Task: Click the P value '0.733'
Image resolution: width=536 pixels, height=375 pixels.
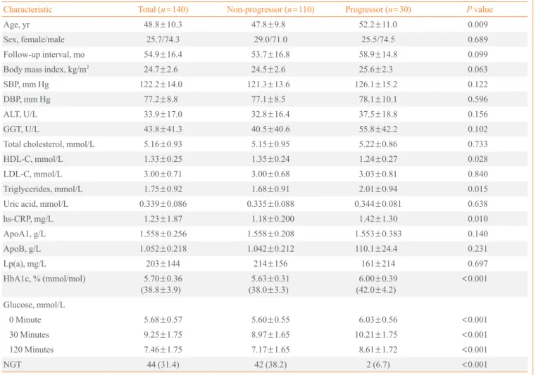Action: [478, 144]
